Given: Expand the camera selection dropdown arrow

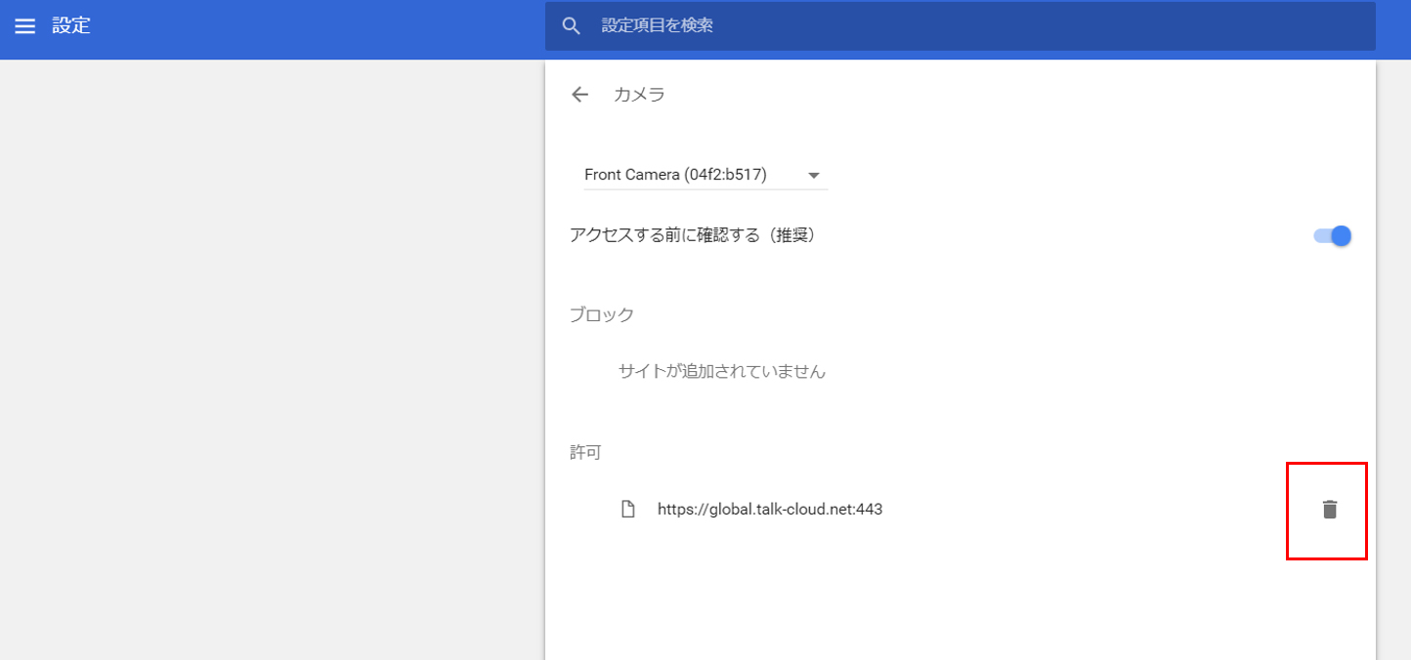Looking at the screenshot, I should coord(813,176).
